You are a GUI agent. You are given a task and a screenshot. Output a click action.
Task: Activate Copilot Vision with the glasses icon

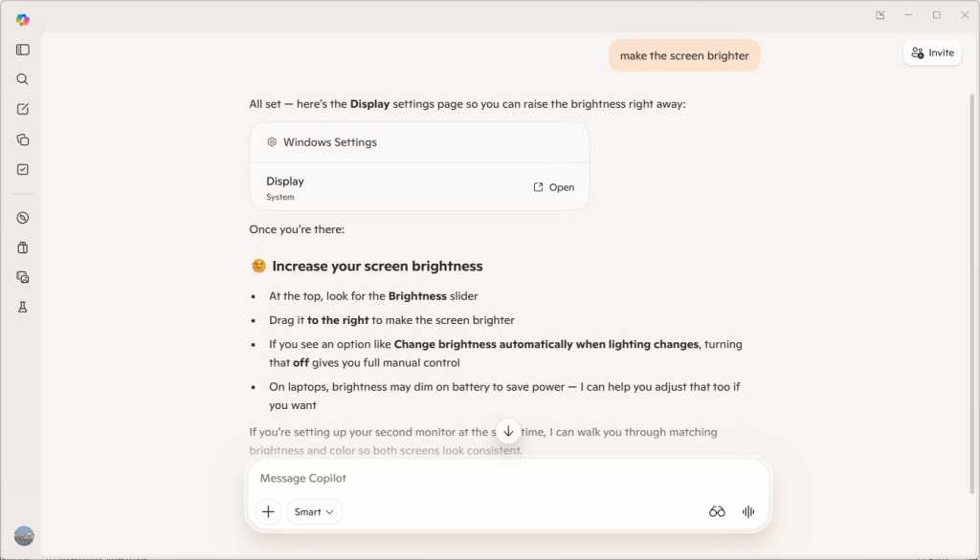[716, 511]
